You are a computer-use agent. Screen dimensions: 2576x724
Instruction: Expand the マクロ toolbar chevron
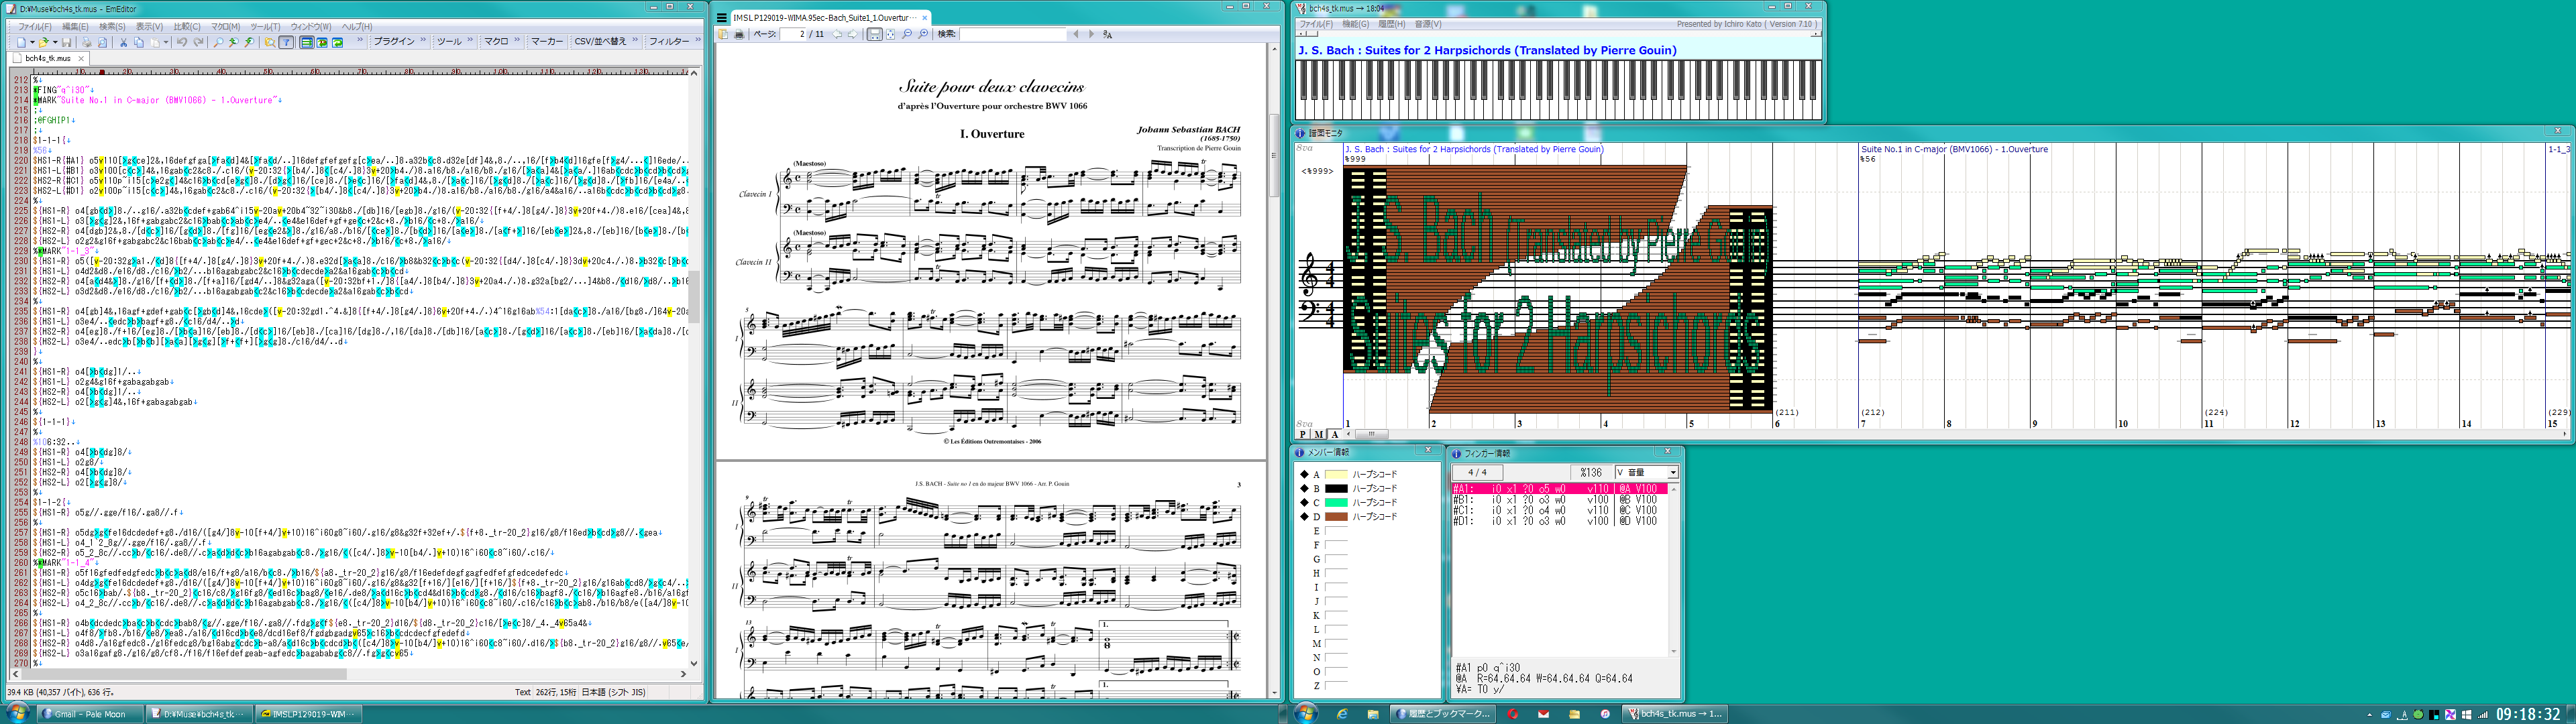(517, 40)
